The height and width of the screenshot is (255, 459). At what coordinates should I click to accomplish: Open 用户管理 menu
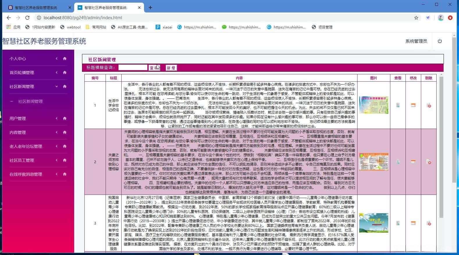[18, 118]
